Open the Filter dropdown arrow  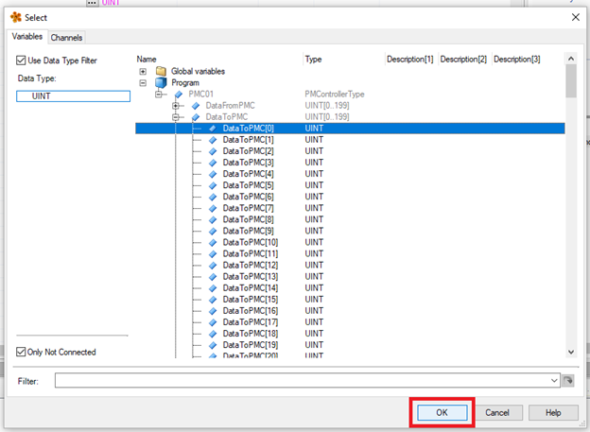click(x=554, y=380)
